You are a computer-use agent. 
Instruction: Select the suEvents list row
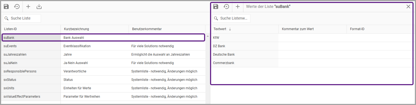coord(103,46)
